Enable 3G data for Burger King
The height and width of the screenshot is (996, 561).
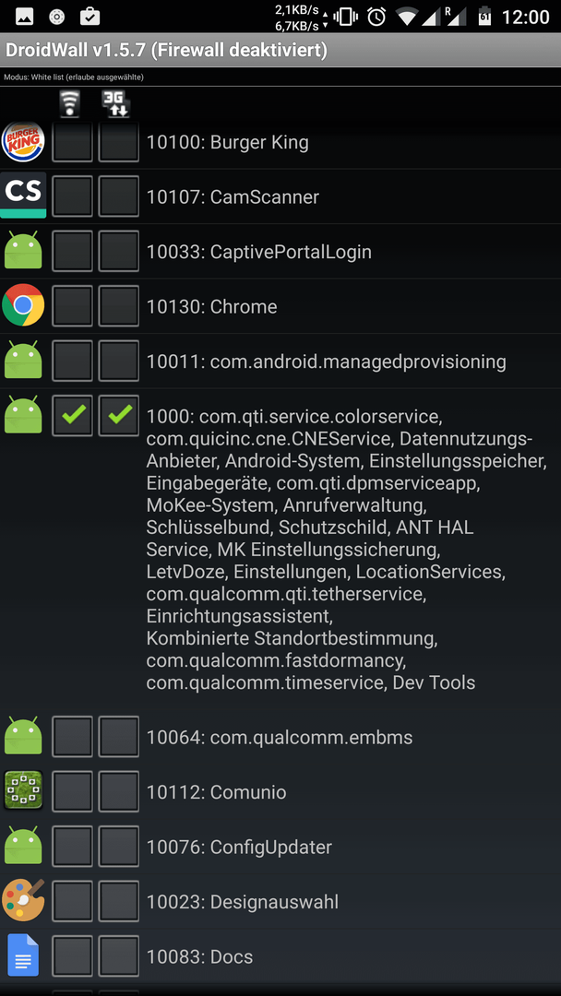click(x=119, y=142)
